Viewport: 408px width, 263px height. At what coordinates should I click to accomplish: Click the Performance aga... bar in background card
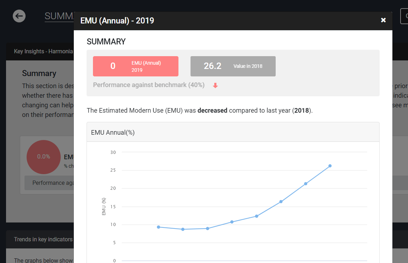[x=49, y=183]
